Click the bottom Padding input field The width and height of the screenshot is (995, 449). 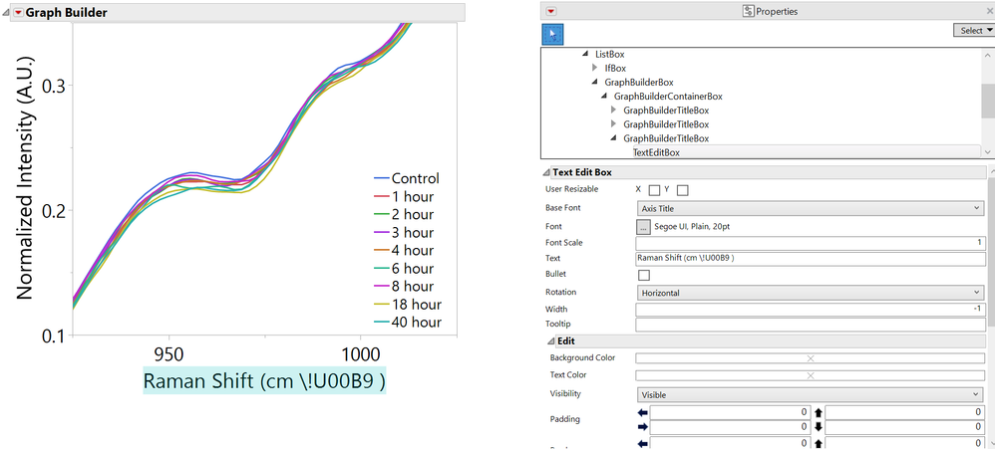(905, 427)
